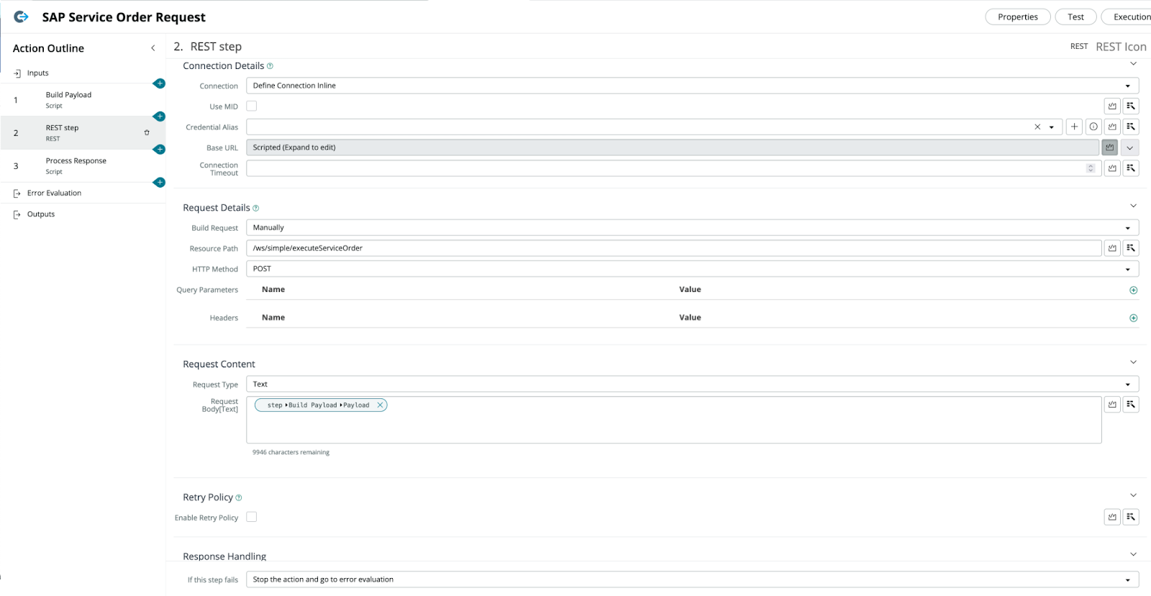Add a step after Process Response
The width and height of the screenshot is (1151, 596).
[x=160, y=183]
